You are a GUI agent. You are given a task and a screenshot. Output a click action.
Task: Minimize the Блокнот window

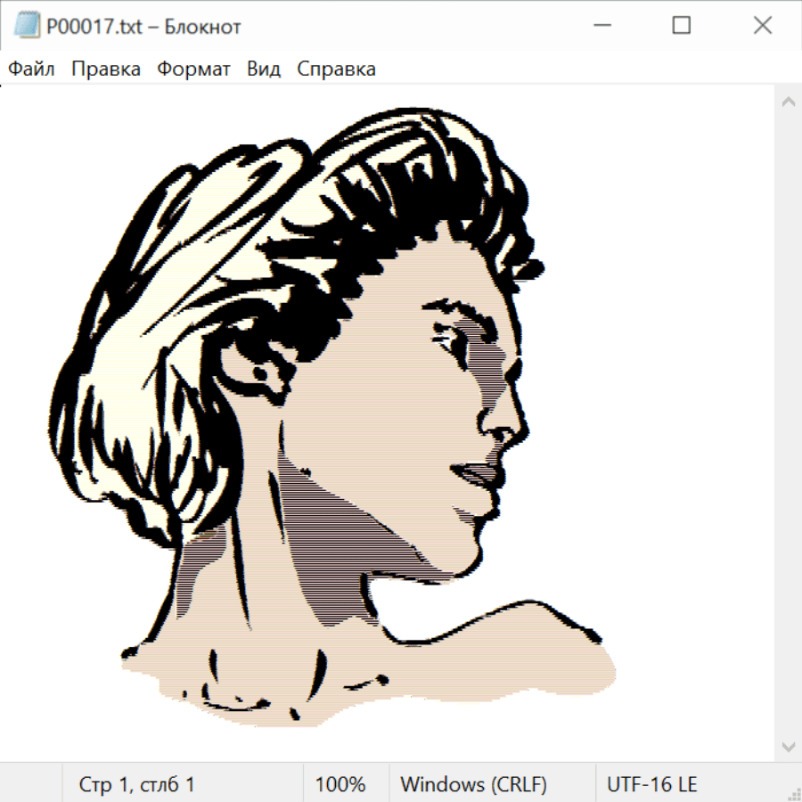point(600,26)
